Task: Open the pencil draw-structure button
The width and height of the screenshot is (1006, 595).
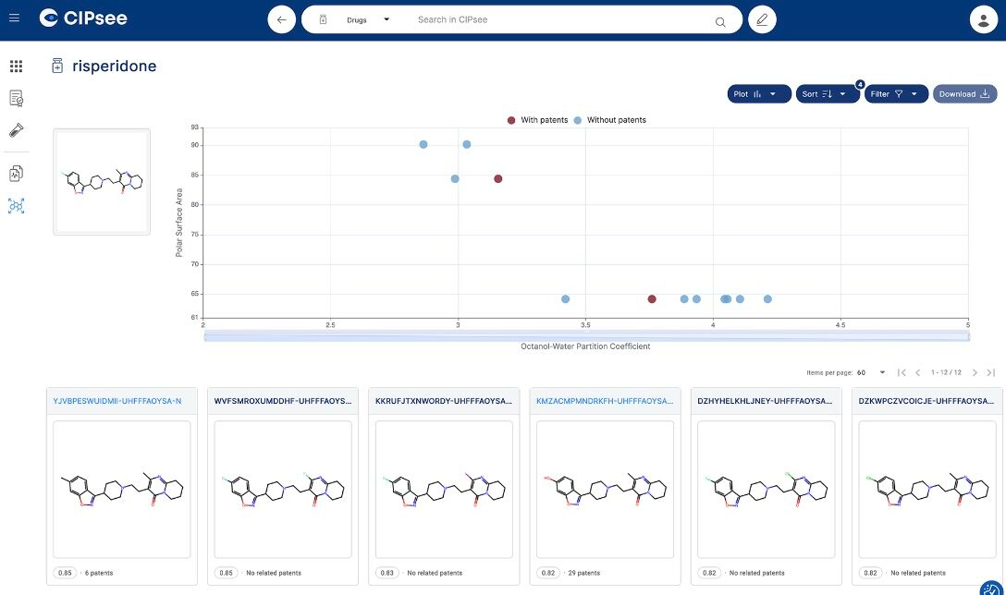Action: pos(762,19)
